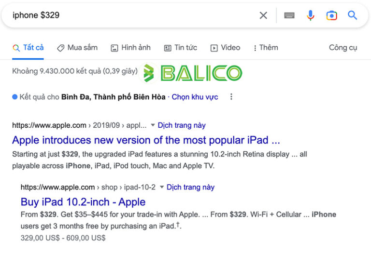Open 'Buy iPad 10.2-inch - Apple' result
Screen dimensions: 371x255
pos(83,202)
